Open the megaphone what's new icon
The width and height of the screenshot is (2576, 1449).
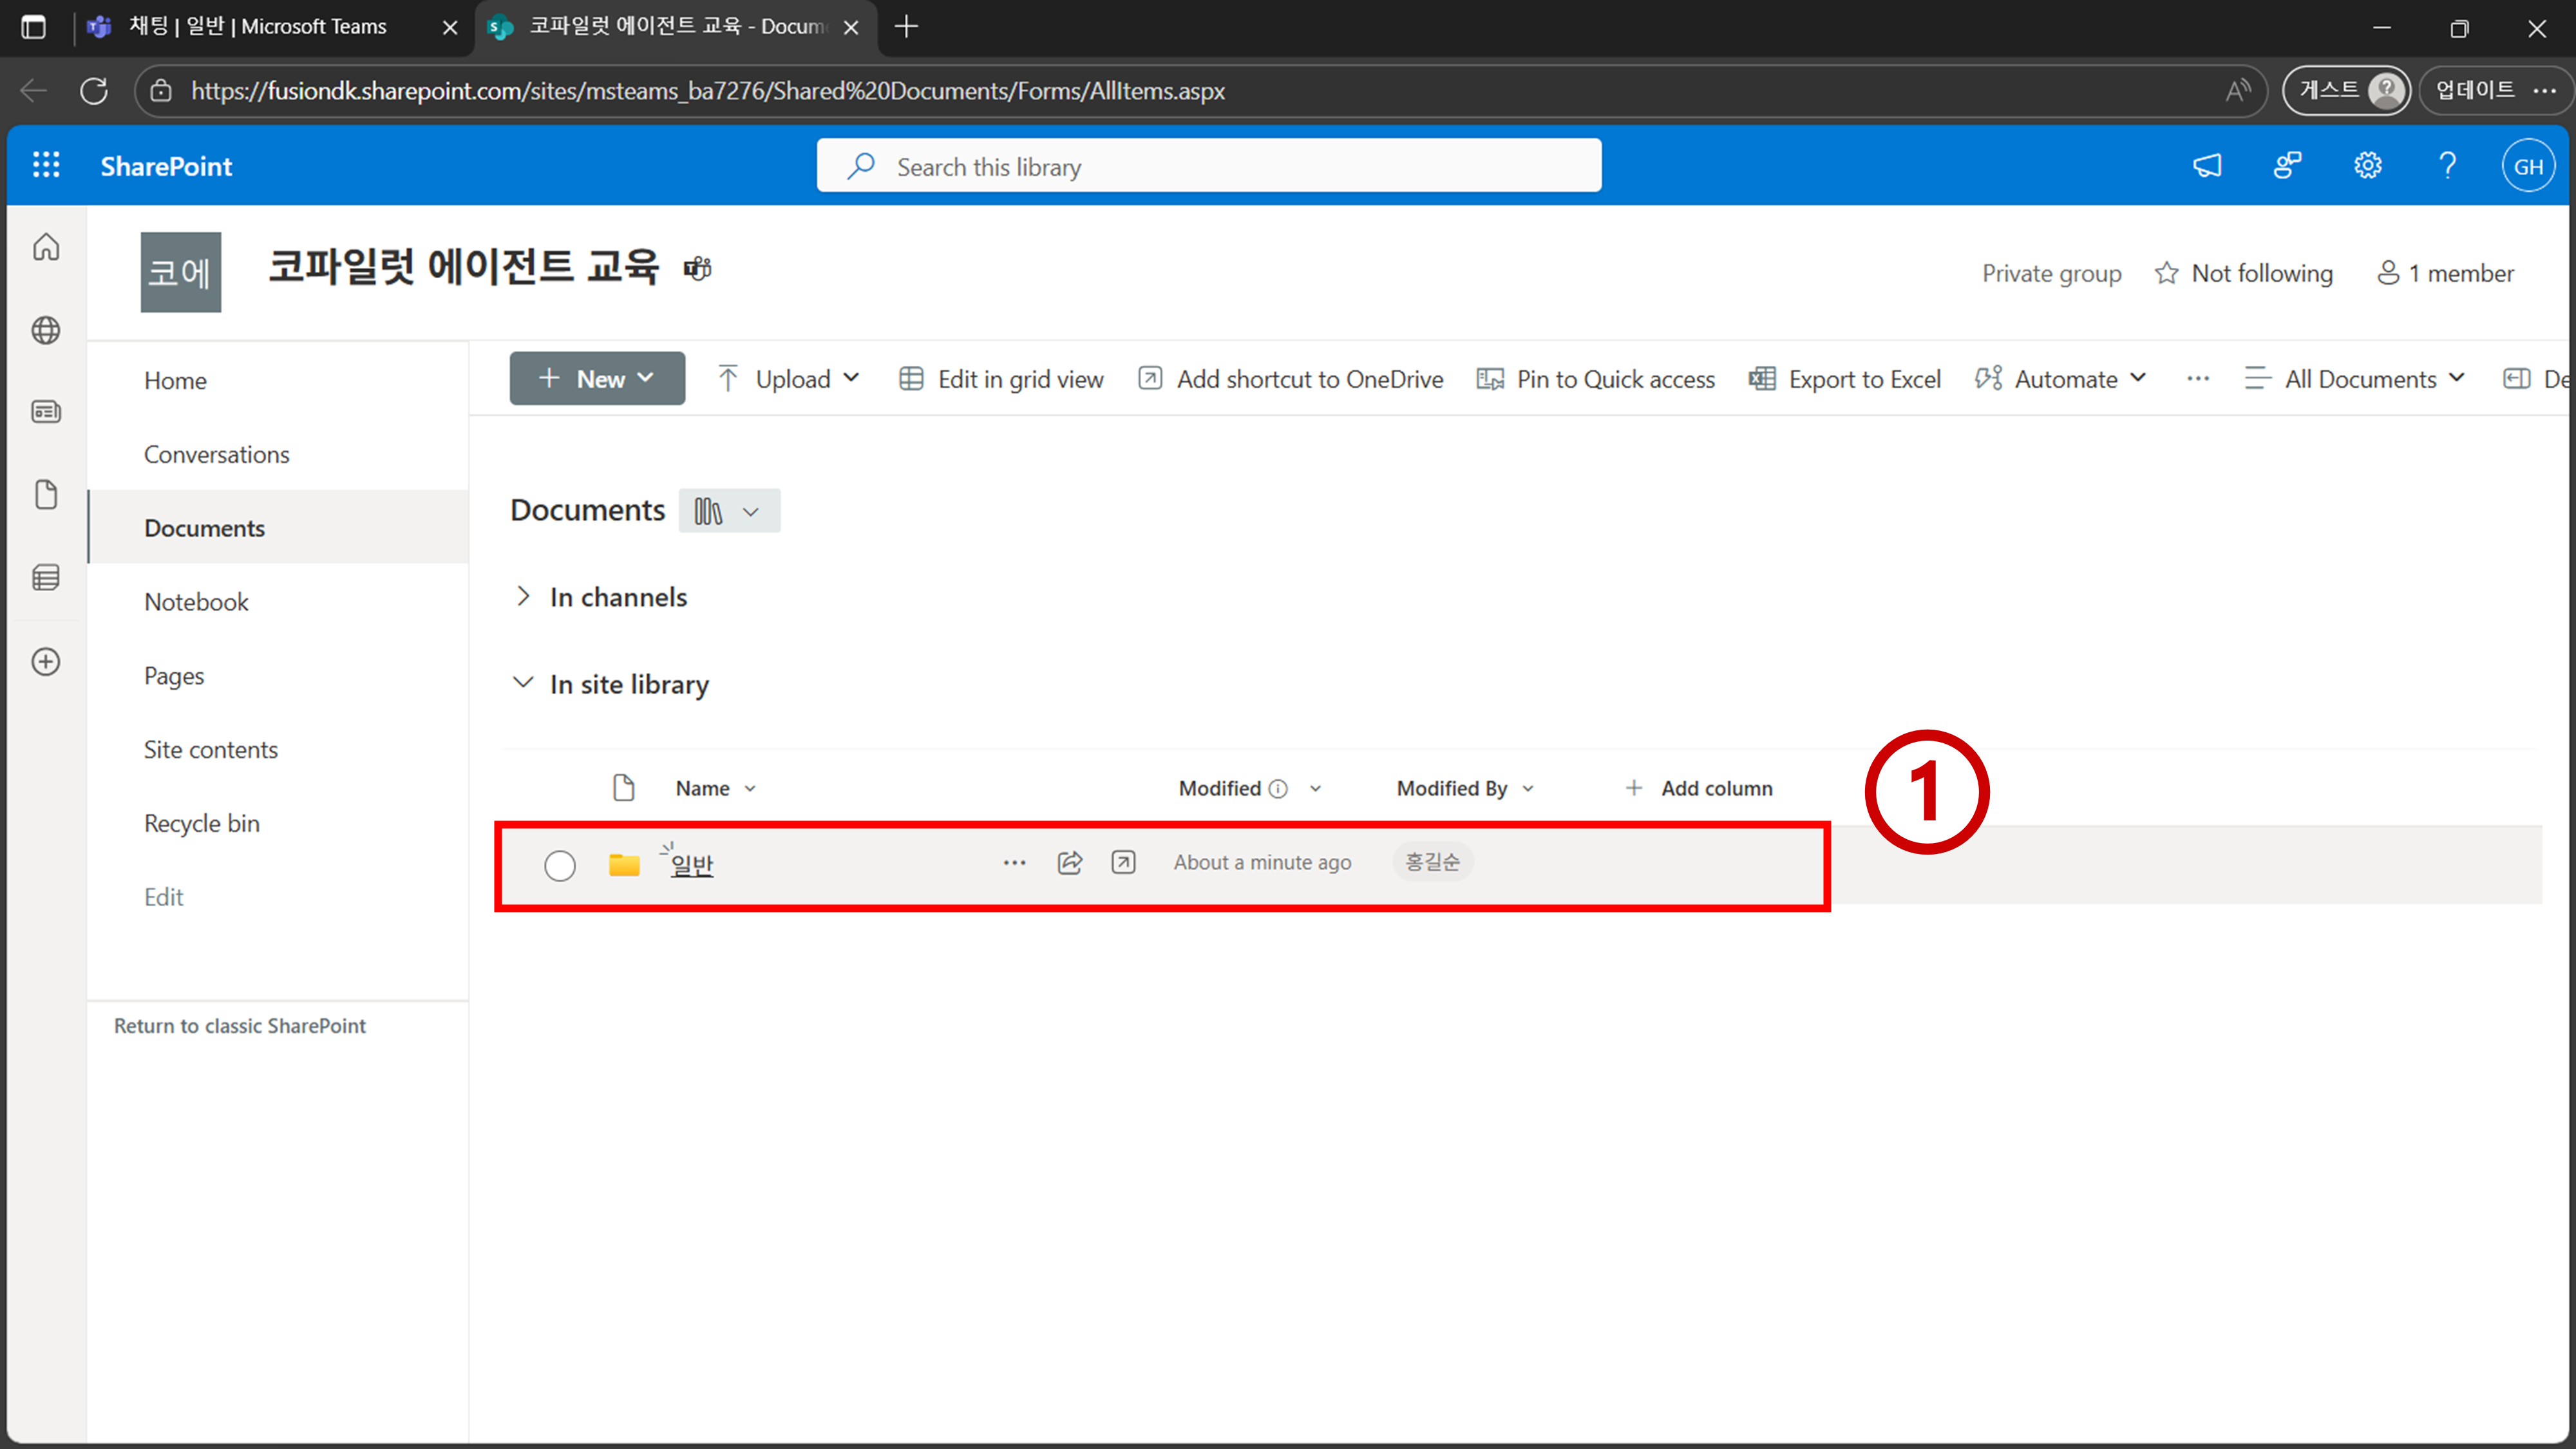(x=2207, y=165)
